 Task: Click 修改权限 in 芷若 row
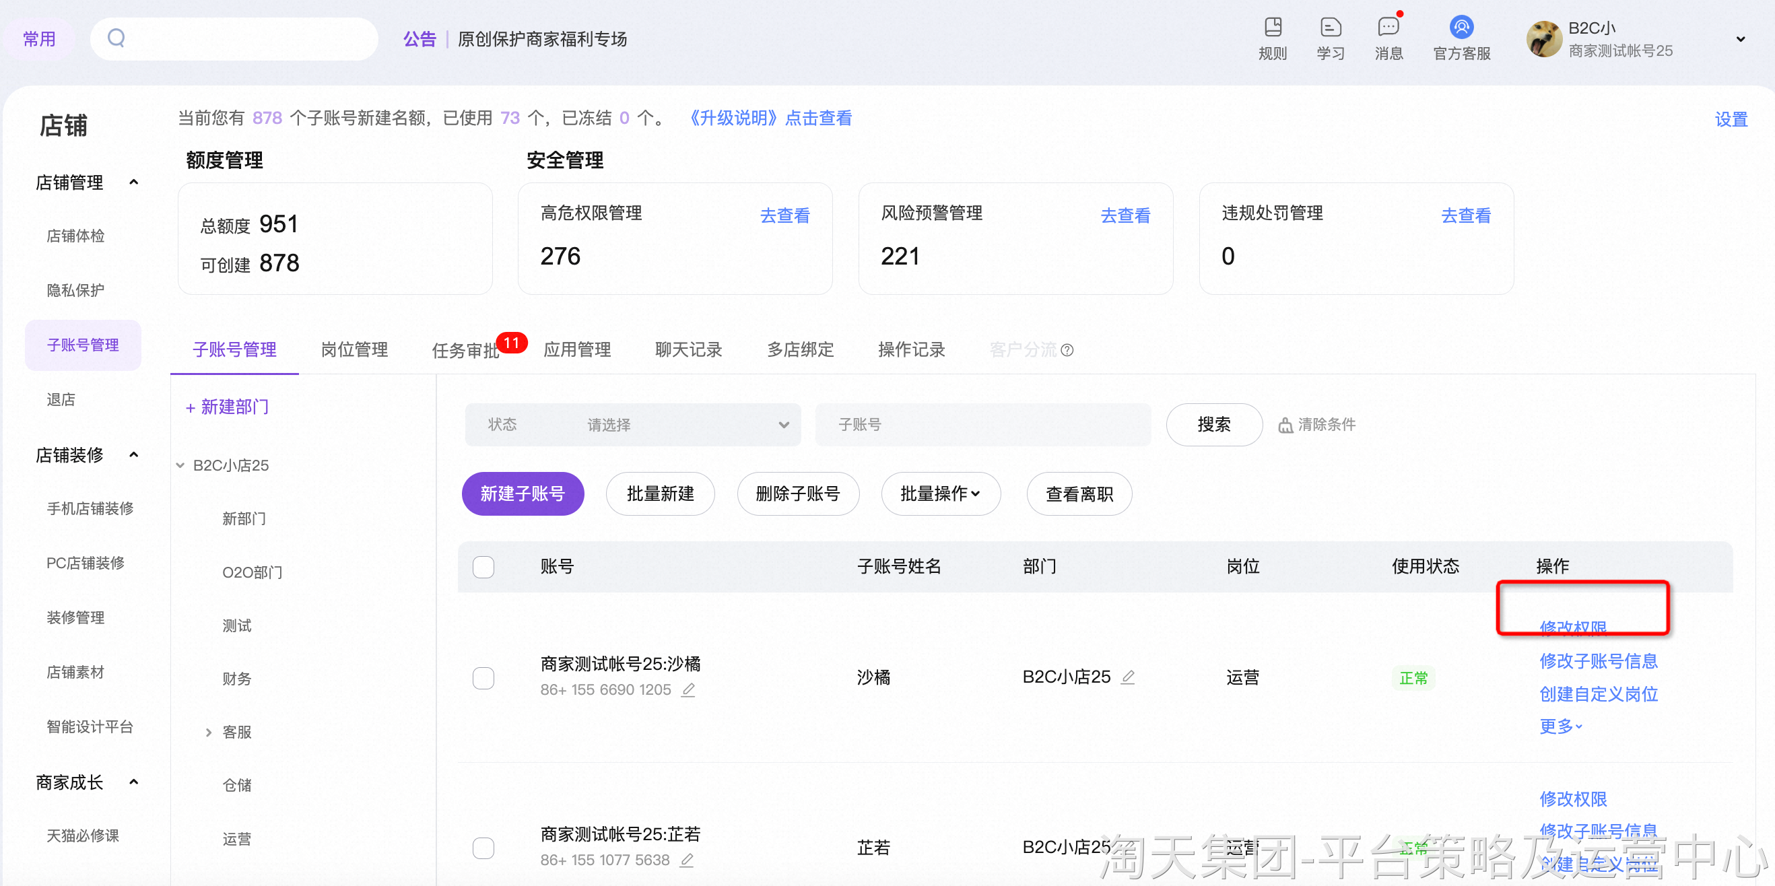[1572, 798]
